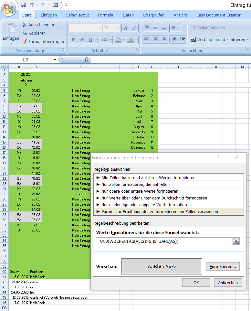
Task: Open Verbinden und zentrieren dropdown arrow
Action: pyautogui.click(x=248, y=39)
